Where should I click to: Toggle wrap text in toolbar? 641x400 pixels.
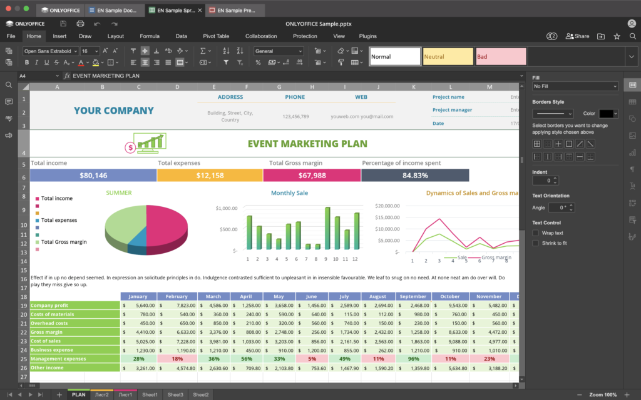[168, 51]
